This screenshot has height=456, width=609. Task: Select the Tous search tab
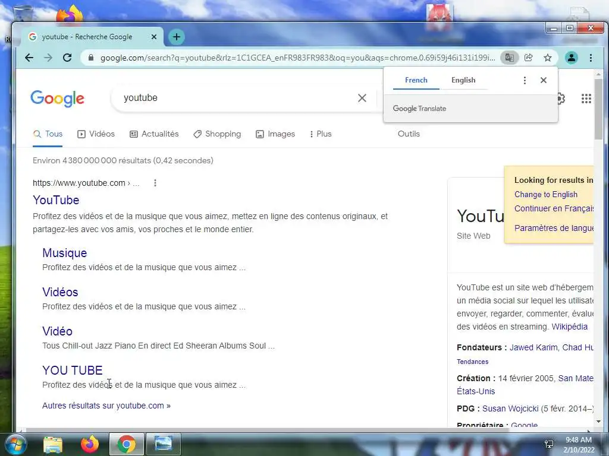pyautogui.click(x=48, y=134)
